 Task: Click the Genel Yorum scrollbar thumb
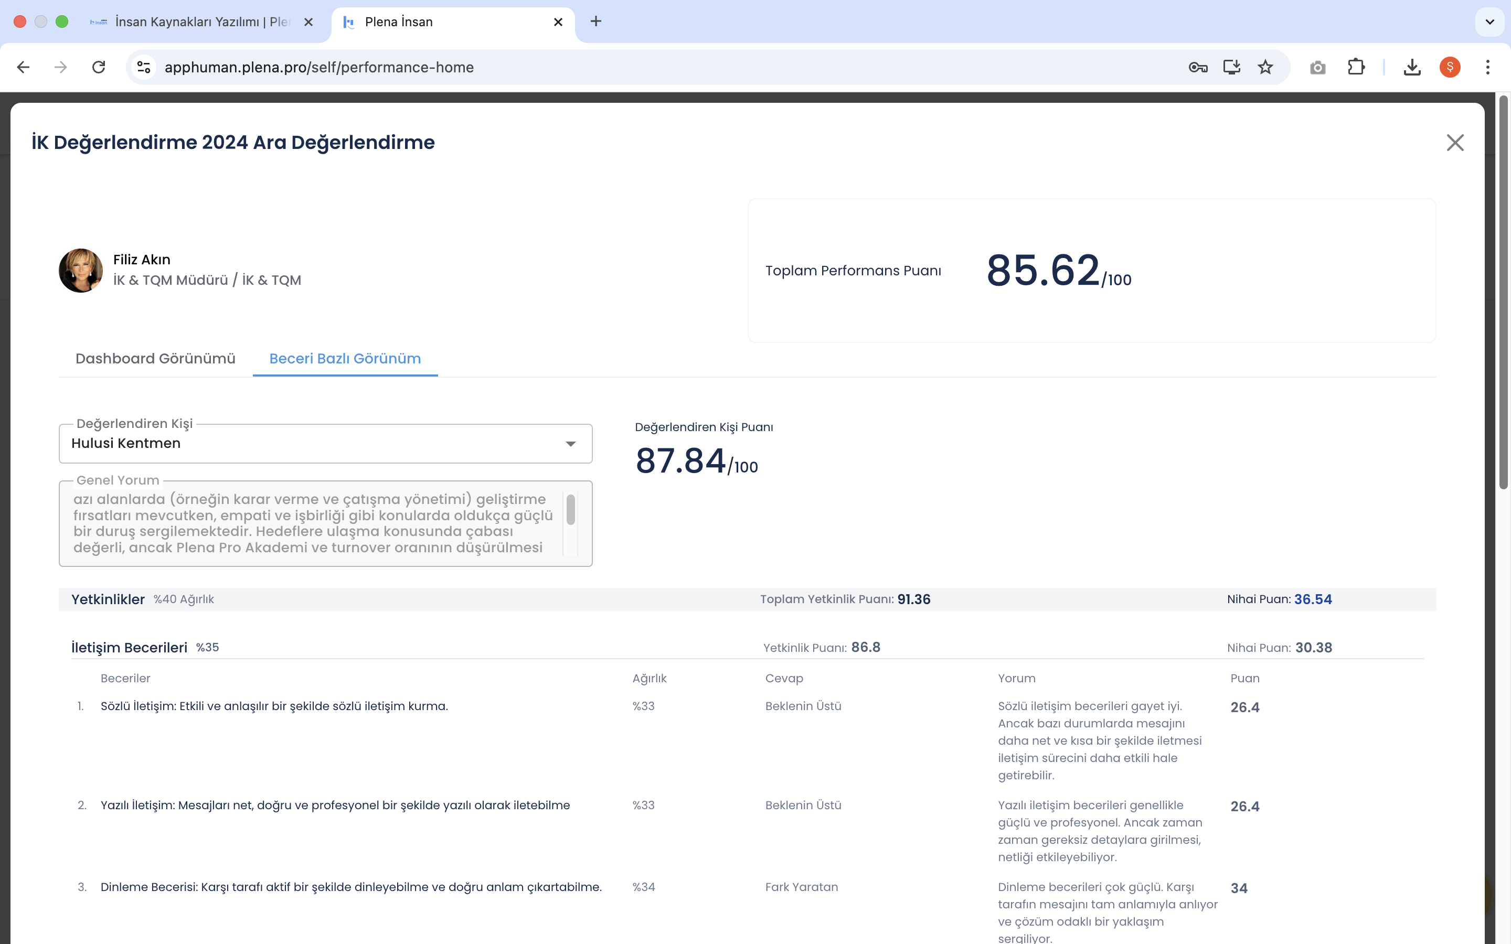(x=570, y=509)
